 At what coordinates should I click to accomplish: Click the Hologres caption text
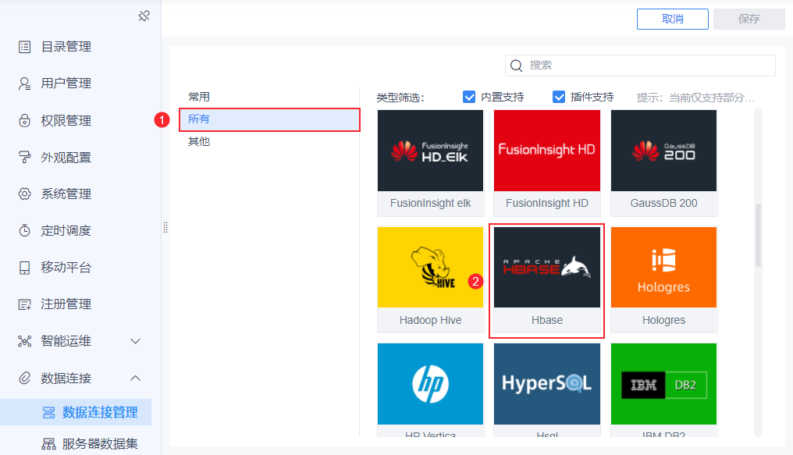click(663, 321)
